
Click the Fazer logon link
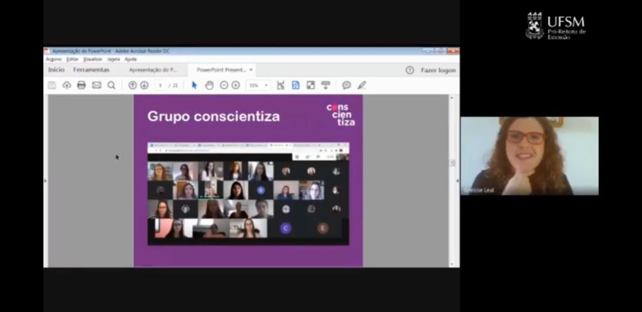click(x=438, y=70)
